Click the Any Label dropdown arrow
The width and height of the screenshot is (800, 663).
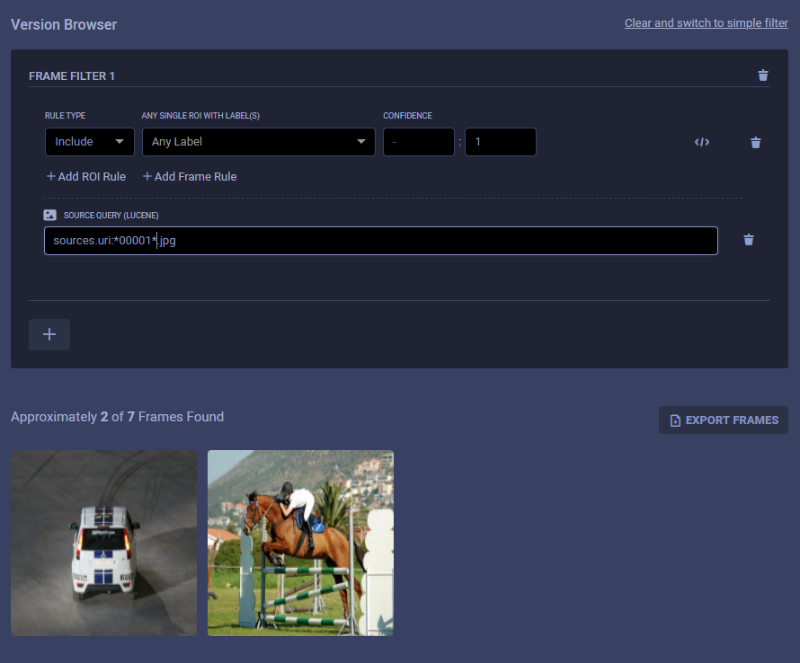(x=361, y=142)
